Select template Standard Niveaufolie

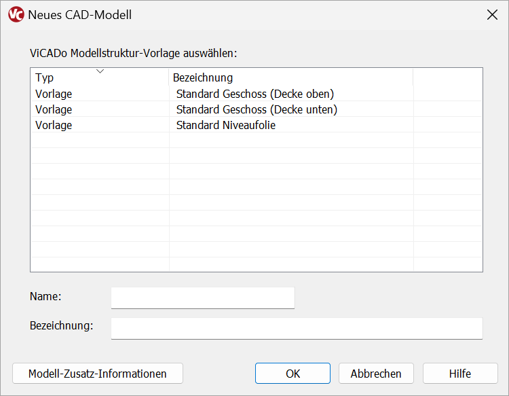pyautogui.click(x=225, y=125)
